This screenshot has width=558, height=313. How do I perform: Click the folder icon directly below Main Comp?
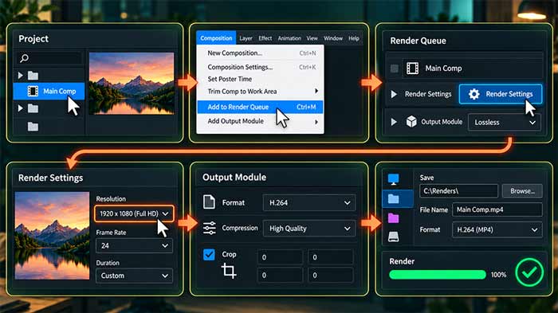33,108
